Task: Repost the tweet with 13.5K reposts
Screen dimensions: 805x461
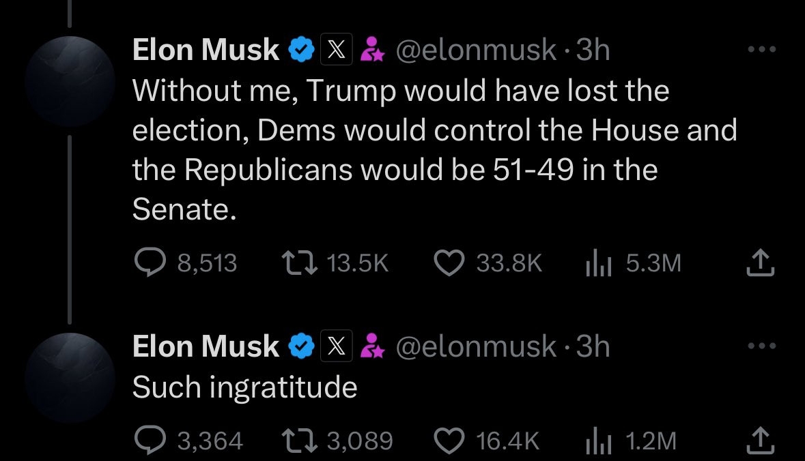Action: pos(298,264)
